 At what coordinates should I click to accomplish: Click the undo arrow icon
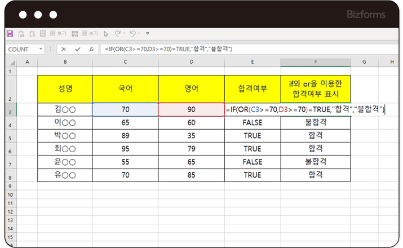click(x=132, y=34)
